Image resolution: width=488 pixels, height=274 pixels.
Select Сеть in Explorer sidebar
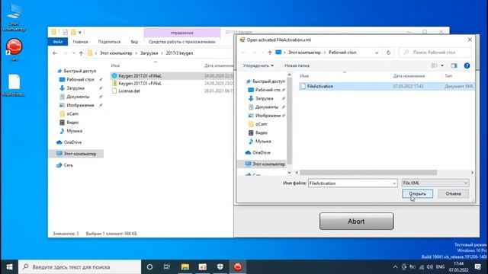coord(65,165)
